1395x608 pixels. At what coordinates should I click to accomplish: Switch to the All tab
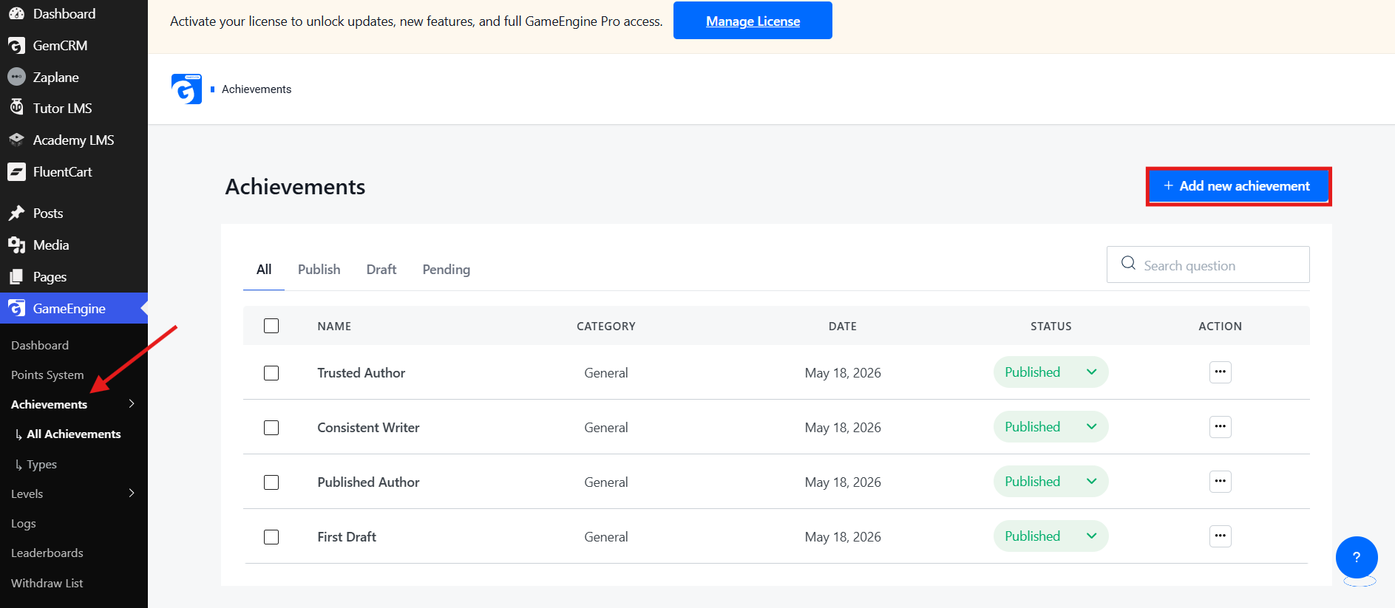tap(264, 270)
